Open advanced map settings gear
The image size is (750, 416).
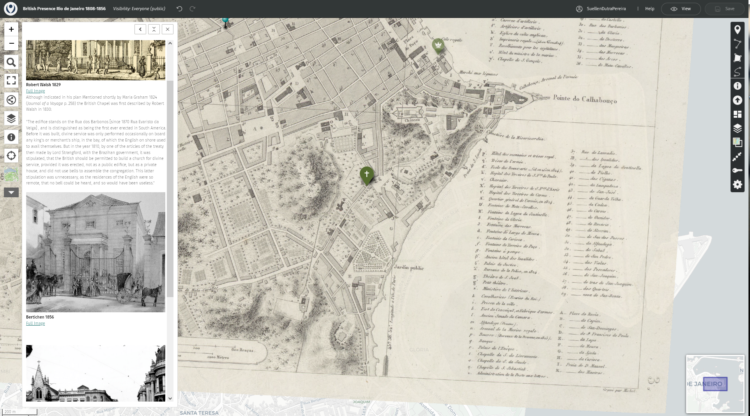[737, 184]
